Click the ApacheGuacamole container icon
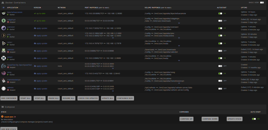Image resolution: width=268 pixels, height=130 pixels. pyautogui.click(x=3, y=13)
